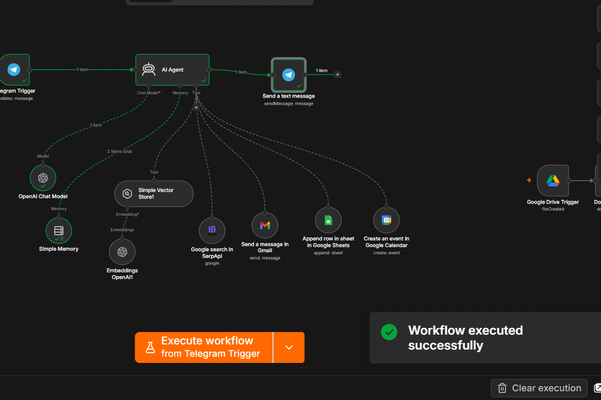Screen dimensions: 601x400
Task: Open the AI Agent node
Action: [x=173, y=69]
